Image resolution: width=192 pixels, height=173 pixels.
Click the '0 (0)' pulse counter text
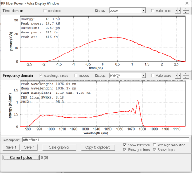point(45,158)
